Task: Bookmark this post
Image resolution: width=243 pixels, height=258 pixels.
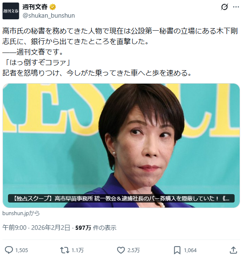Action: tap(177, 250)
